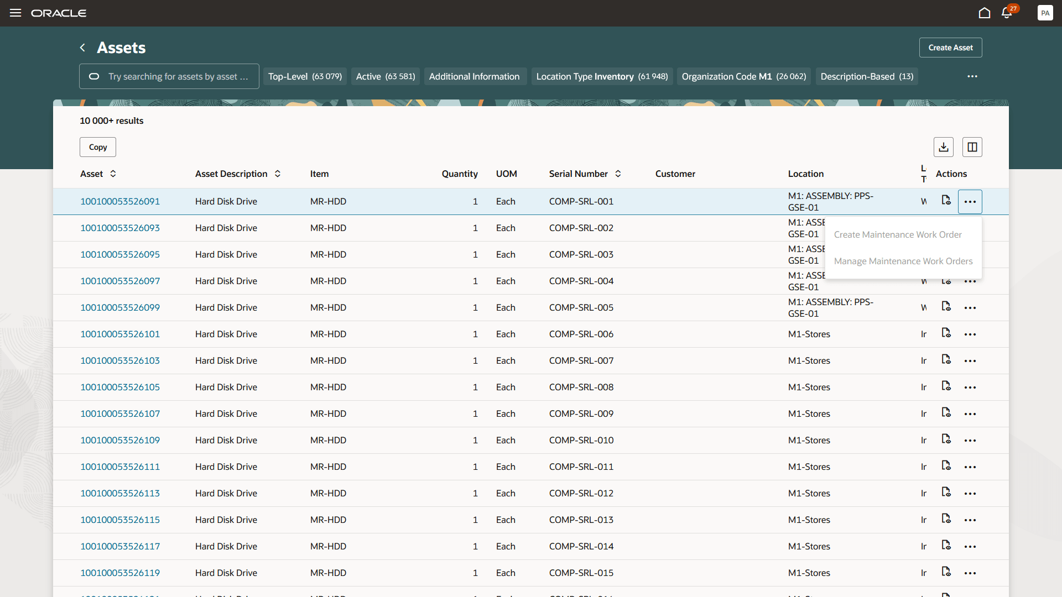Open document icon for COMP-SRL-011 row
This screenshot has height=597, width=1062.
coord(946,465)
